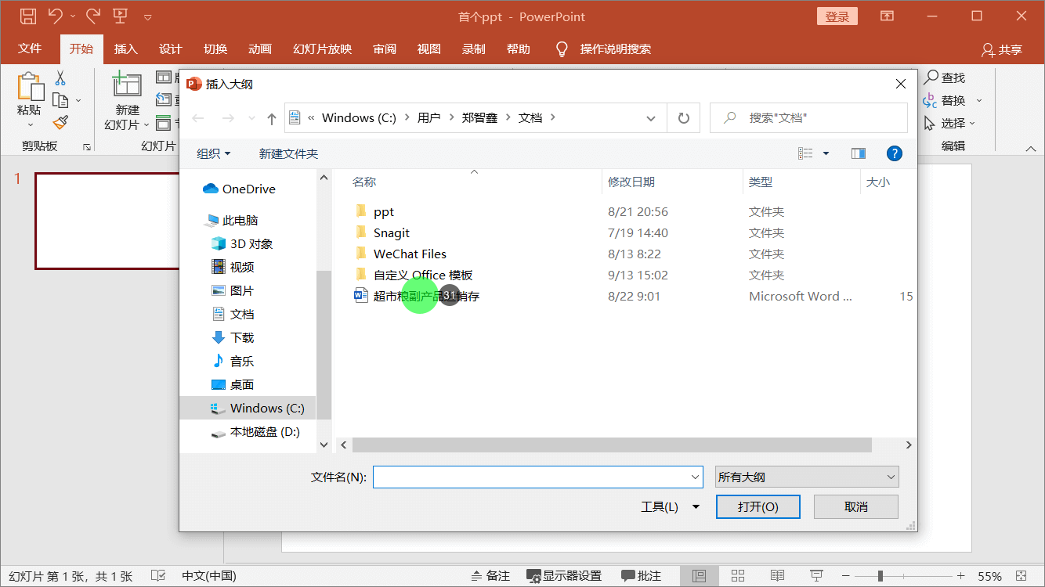Click the Paste clipboard icon

click(30, 86)
